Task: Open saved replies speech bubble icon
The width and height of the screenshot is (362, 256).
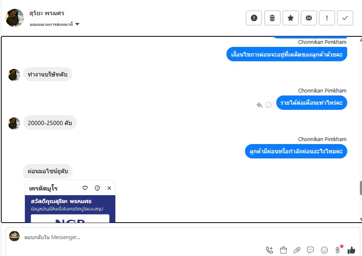Action: pos(310,250)
